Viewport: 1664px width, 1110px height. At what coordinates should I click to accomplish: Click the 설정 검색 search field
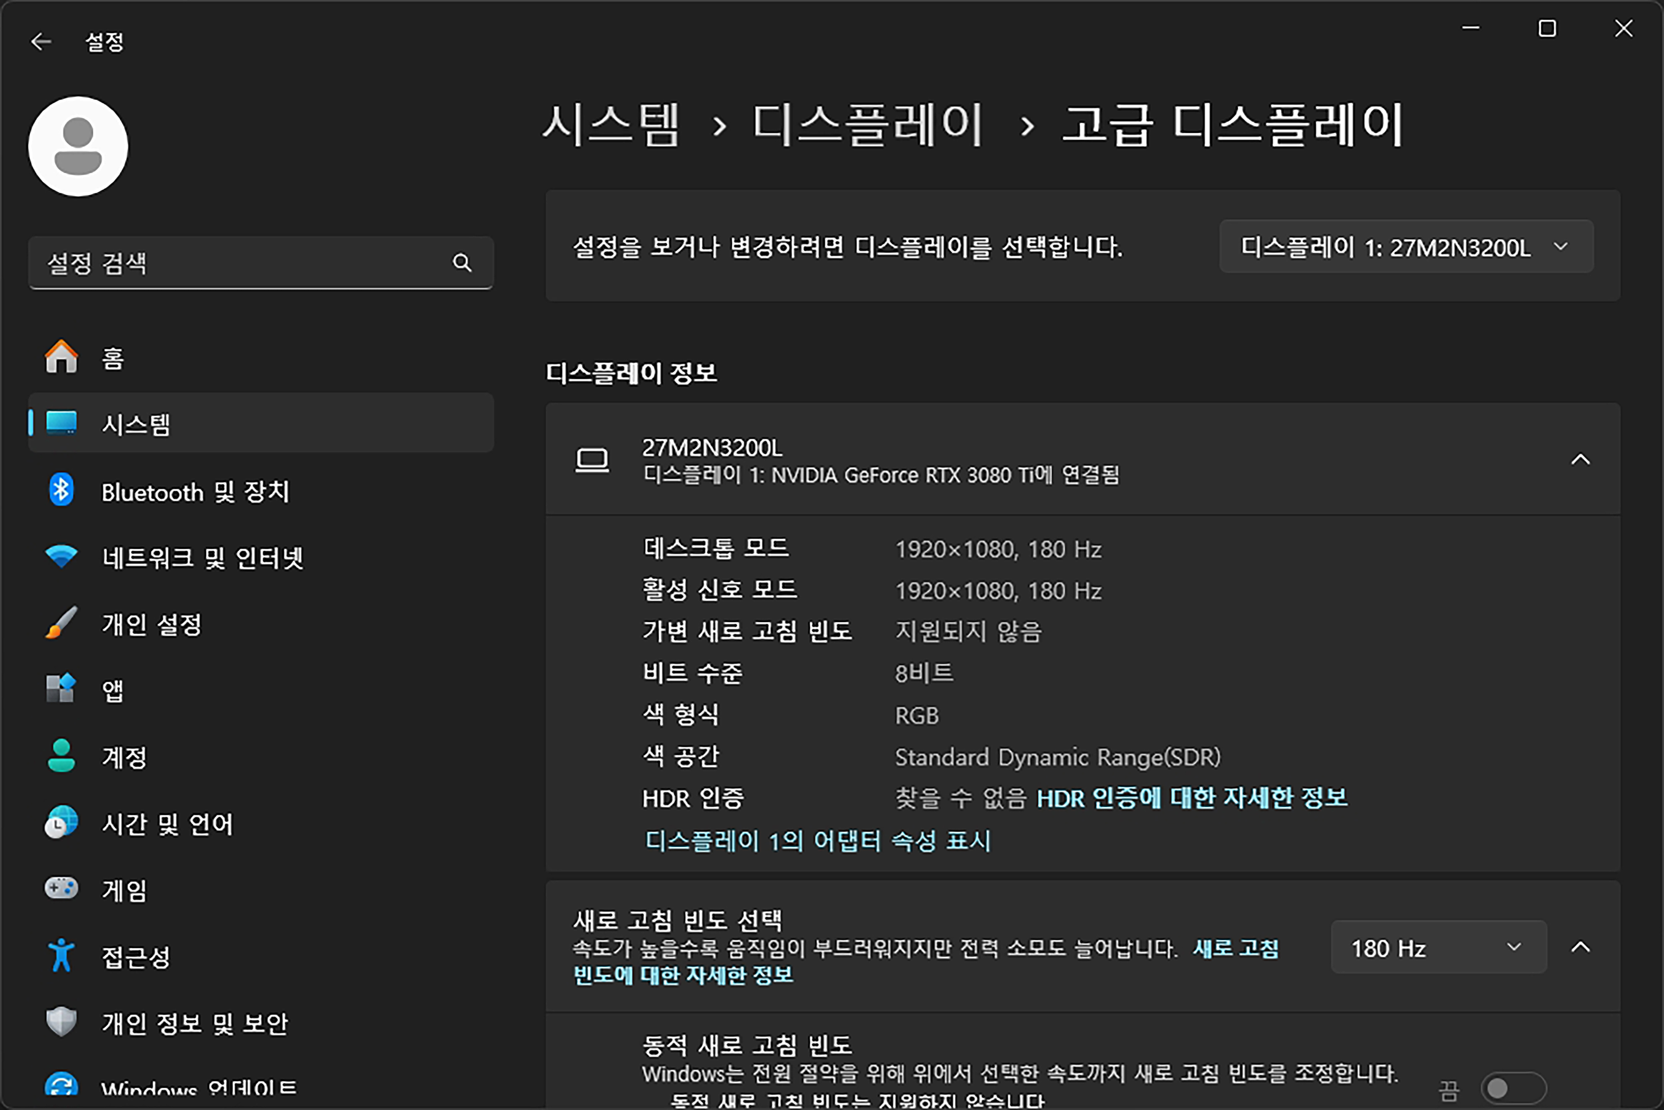pyautogui.click(x=240, y=263)
